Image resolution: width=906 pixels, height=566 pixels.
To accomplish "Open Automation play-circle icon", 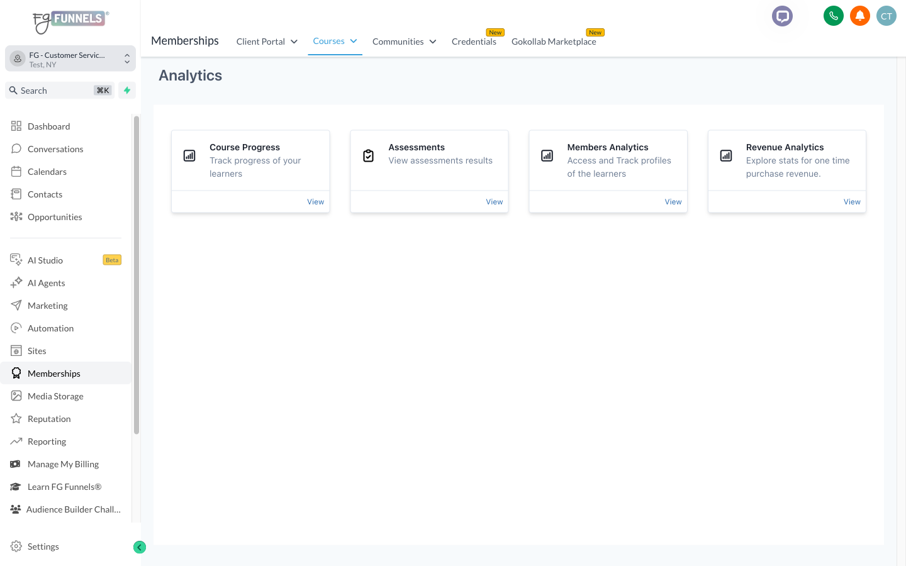I will point(16,328).
